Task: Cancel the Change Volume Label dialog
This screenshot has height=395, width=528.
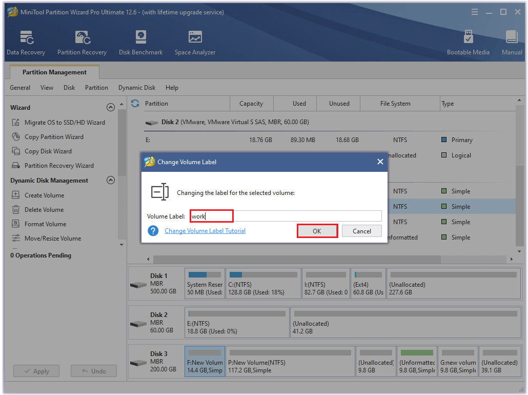Action: pyautogui.click(x=361, y=231)
